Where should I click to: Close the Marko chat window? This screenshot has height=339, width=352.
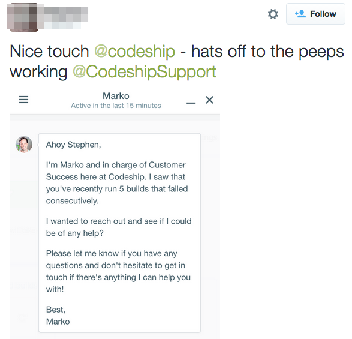[x=209, y=100]
